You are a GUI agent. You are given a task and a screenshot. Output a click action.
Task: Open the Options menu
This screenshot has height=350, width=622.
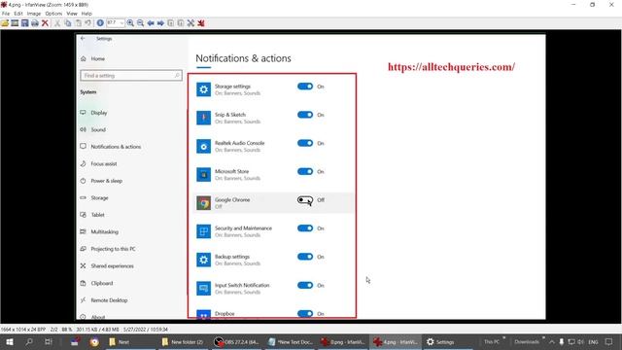(53, 14)
